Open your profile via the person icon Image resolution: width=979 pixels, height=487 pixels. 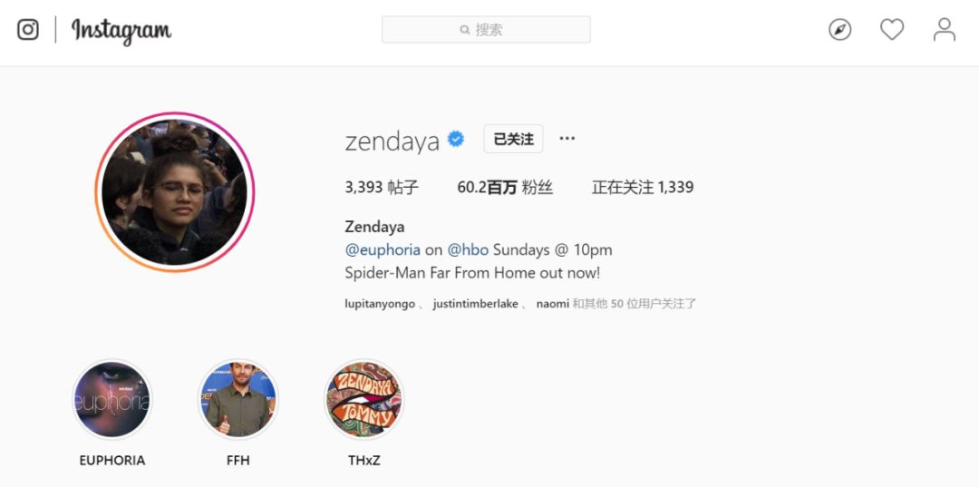coord(944,29)
